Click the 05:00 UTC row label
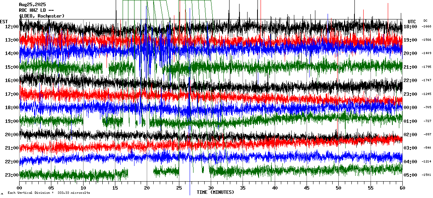 click(410, 175)
